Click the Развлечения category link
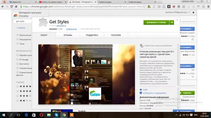Viewport: 211px width, 118px height. tap(72, 29)
